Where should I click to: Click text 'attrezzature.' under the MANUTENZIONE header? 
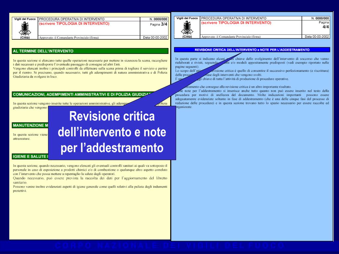point(22,139)
